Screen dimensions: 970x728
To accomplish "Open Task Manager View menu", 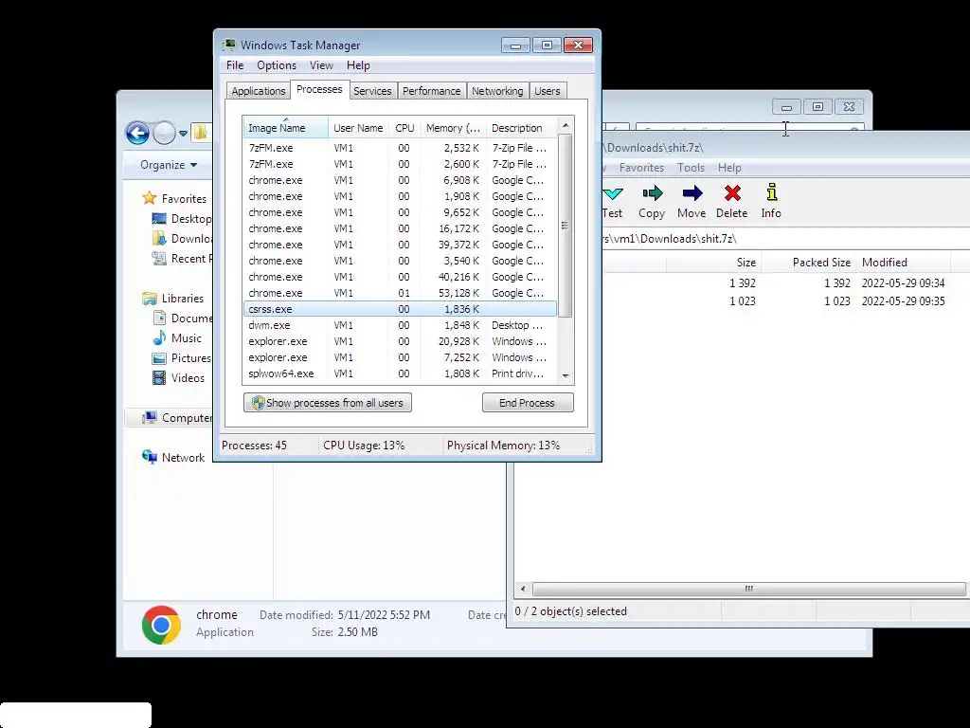I will (322, 65).
